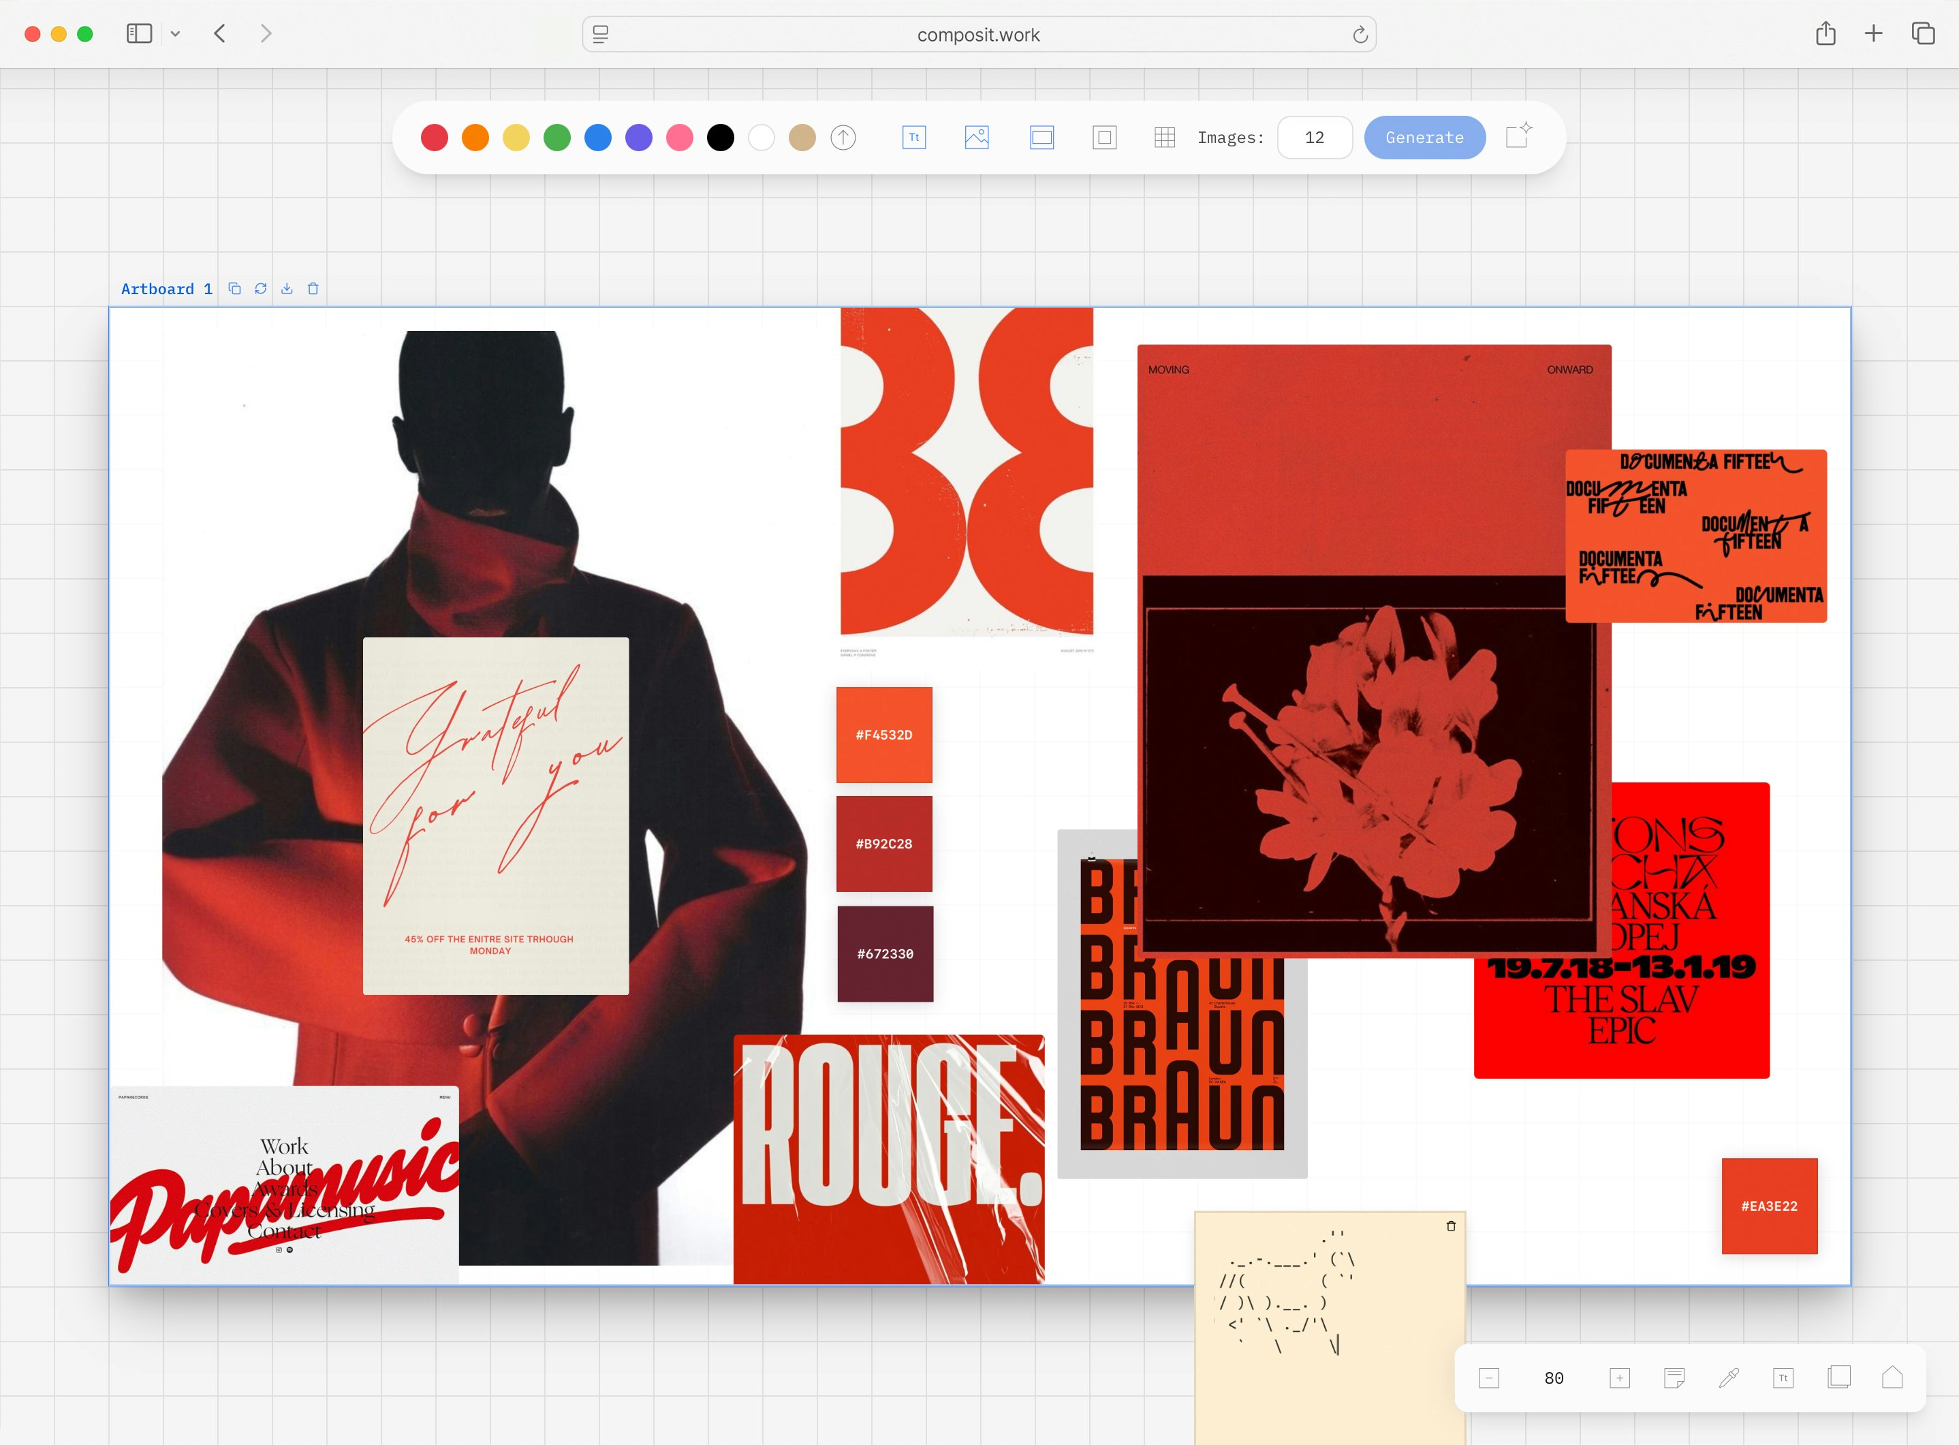Choose the purple color circle
This screenshot has width=1959, height=1445.
[x=639, y=138]
